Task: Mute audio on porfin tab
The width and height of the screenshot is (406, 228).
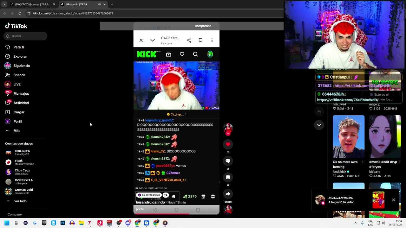Action: click(x=99, y=4)
